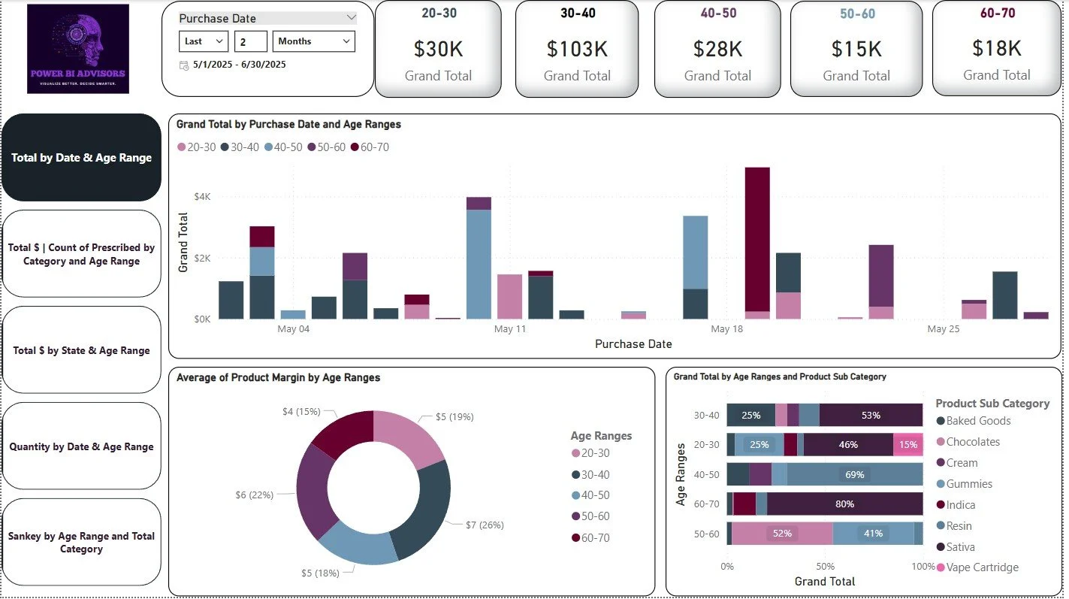Open Total $ | Count of Prescribed page

coord(82,254)
